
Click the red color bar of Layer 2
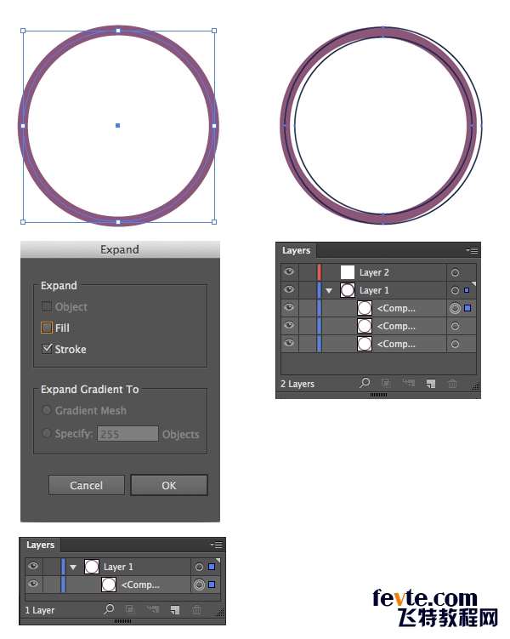click(320, 272)
